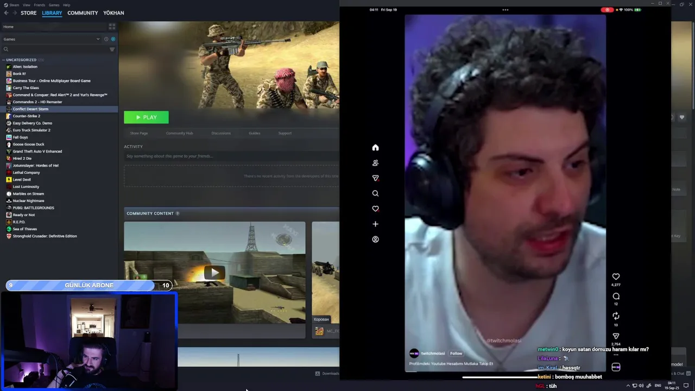Open the taskbar network icon
This screenshot has height=391, width=695.
(x=635, y=386)
